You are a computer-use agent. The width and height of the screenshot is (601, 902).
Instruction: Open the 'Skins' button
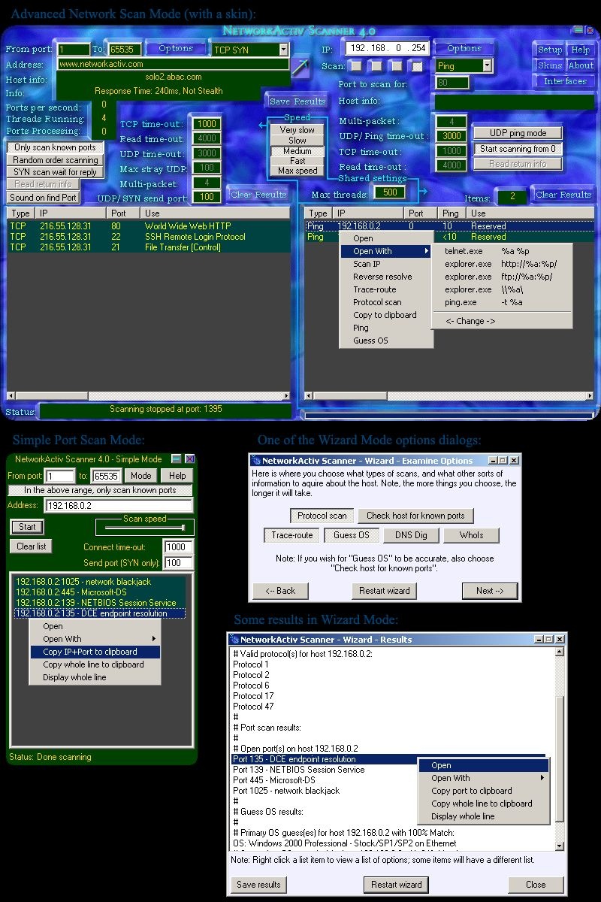550,65
